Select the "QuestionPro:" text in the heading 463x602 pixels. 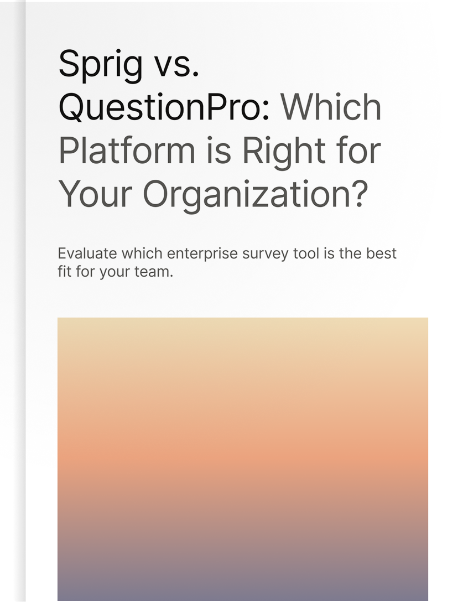(165, 107)
